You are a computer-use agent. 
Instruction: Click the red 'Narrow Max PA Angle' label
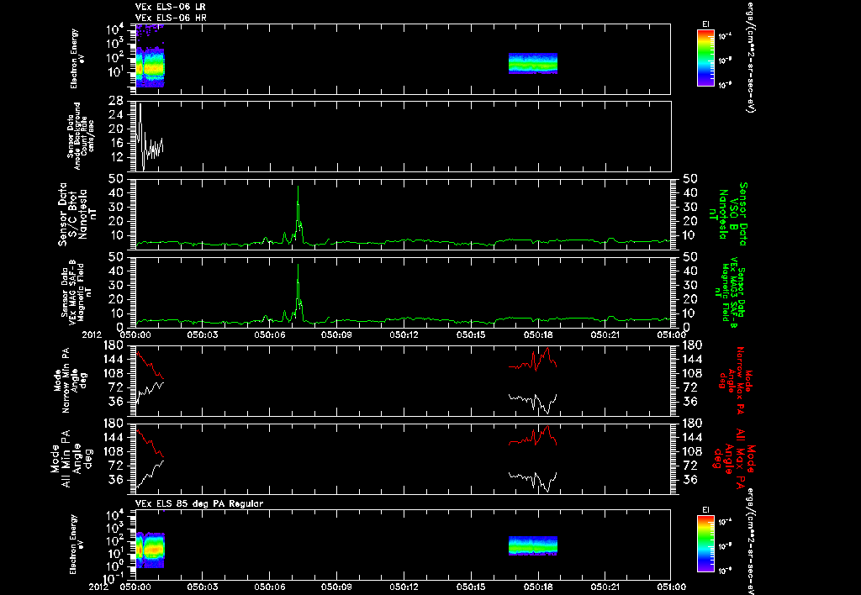click(736, 382)
